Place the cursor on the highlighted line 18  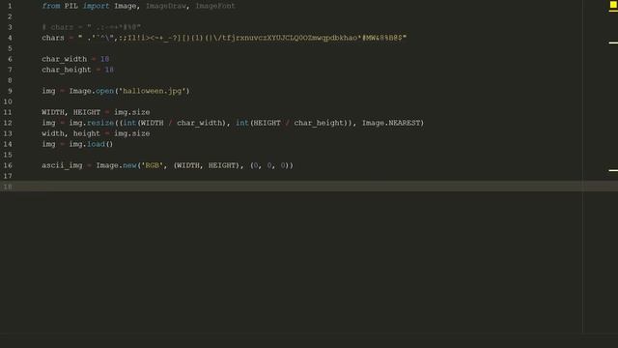pyautogui.click(x=309, y=187)
